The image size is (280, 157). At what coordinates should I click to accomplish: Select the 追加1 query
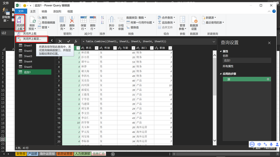[x=34, y=72]
